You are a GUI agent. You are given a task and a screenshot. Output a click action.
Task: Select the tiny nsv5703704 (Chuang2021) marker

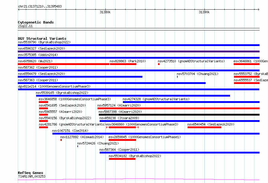pos(177,77)
